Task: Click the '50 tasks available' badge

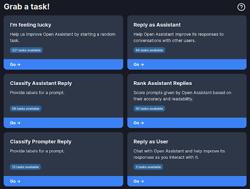Action: coord(149,108)
